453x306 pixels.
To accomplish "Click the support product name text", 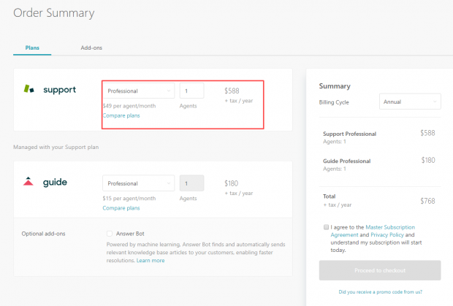I will pos(59,90).
